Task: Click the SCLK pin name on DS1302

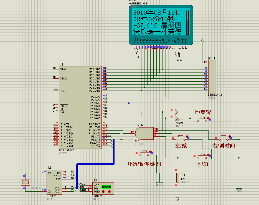Action: pos(57,176)
